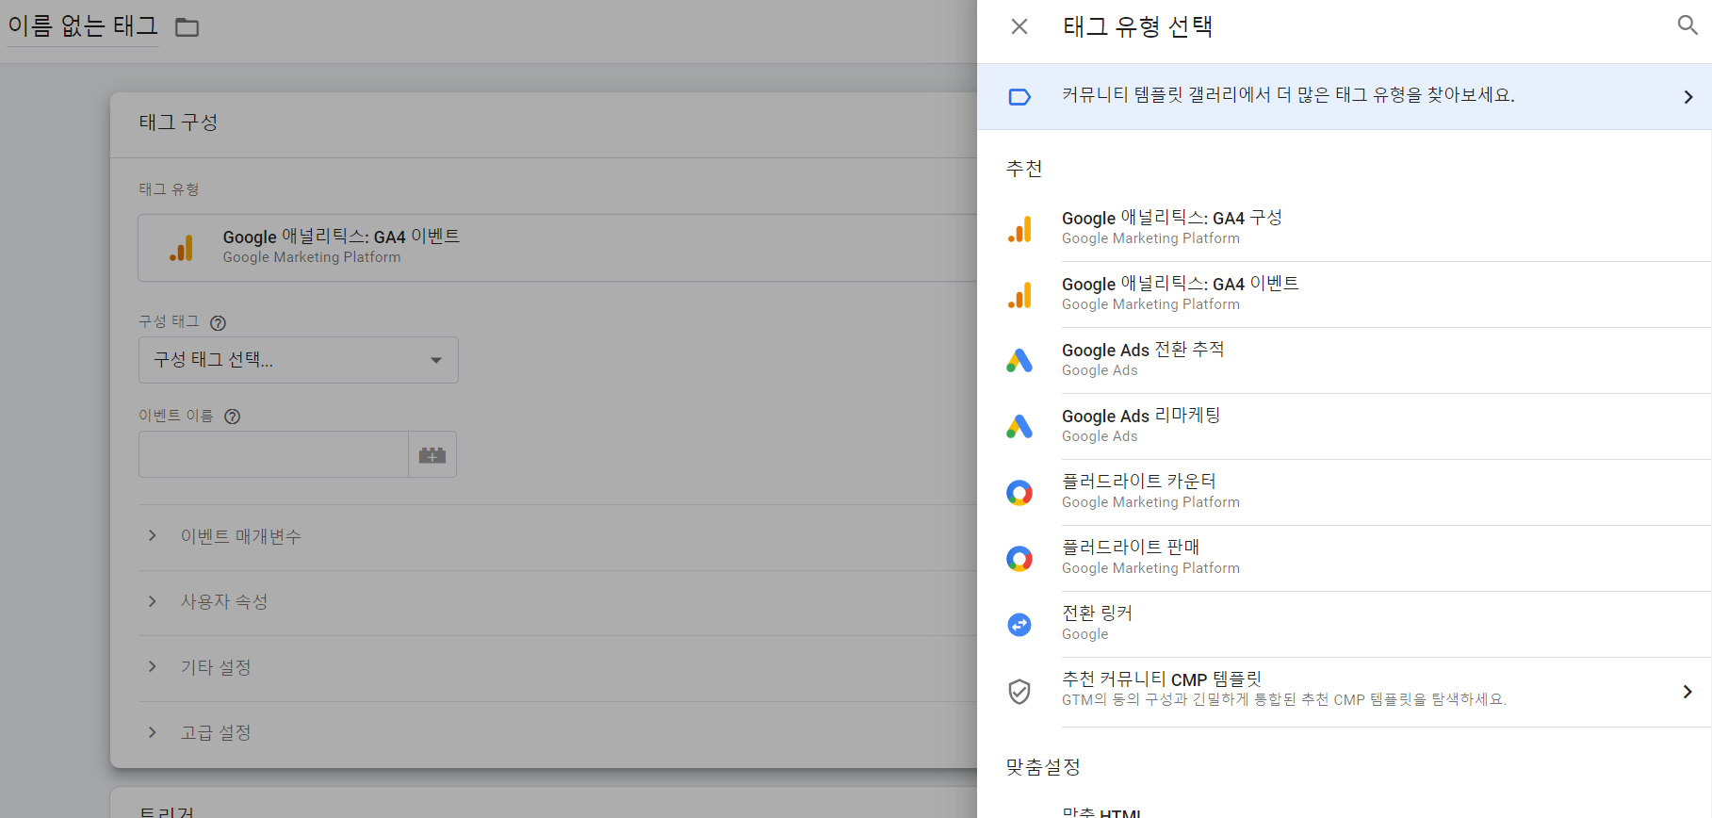The width and height of the screenshot is (1712, 818).
Task: Click 전환 링커 arrows icon
Action: pos(1019,625)
